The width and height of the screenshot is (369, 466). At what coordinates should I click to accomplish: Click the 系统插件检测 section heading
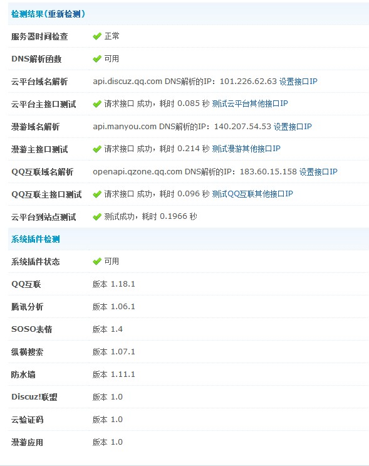click(35, 239)
